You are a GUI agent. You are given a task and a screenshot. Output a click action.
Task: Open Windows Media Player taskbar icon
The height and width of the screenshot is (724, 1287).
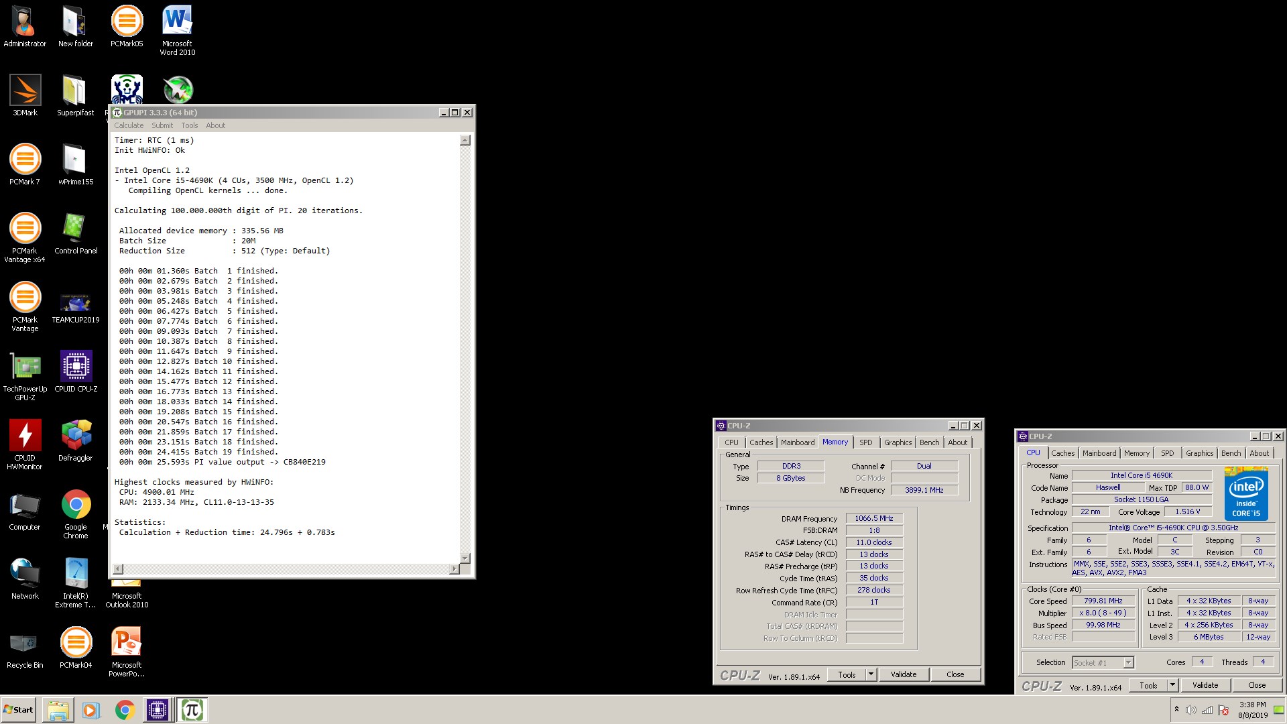pos(90,710)
